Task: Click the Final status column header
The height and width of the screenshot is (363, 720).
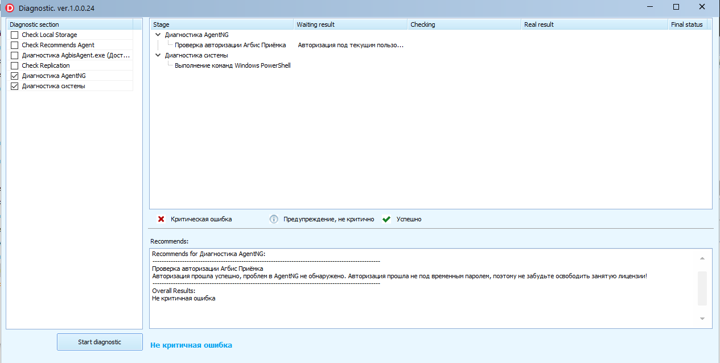Action: (686, 24)
